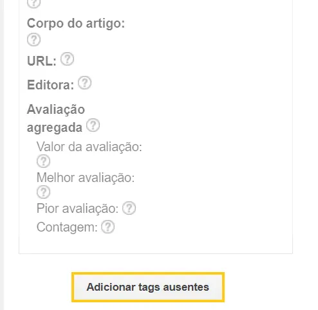Click the word agregada in the heading

click(x=55, y=128)
